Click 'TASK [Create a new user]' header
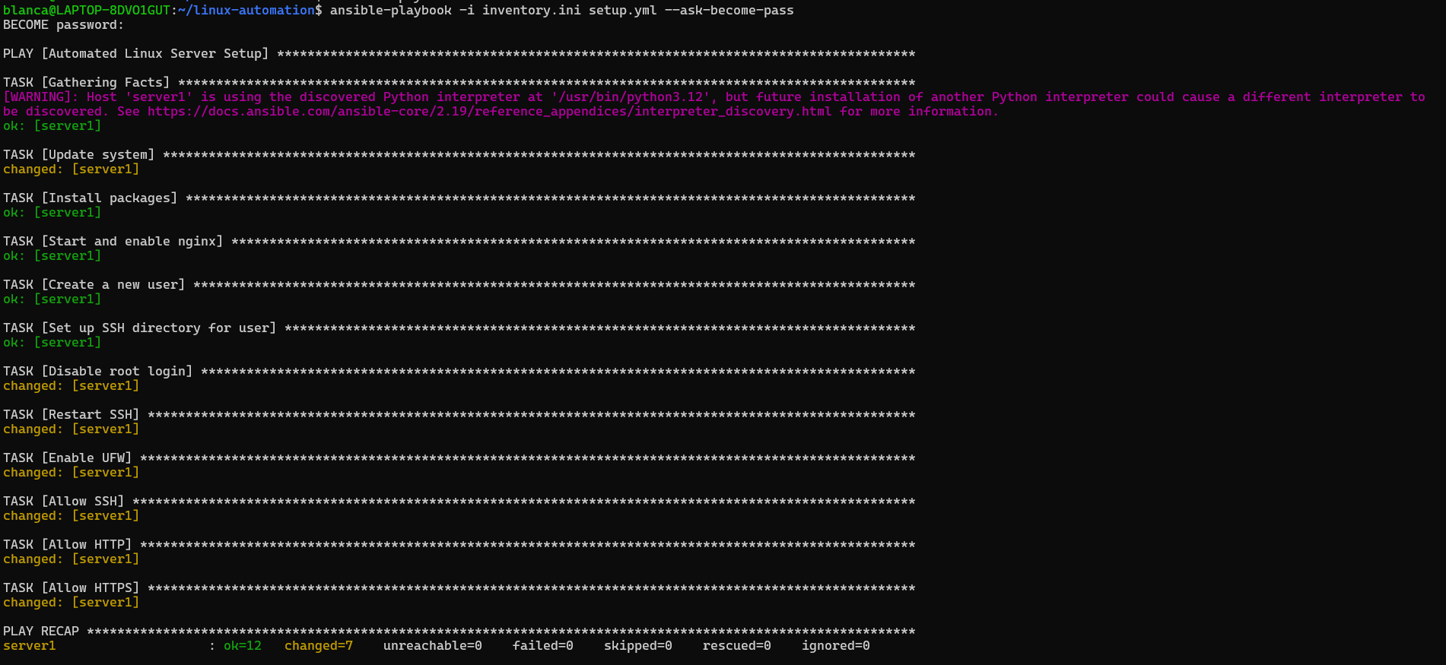This screenshot has width=1446, height=665. 94,285
